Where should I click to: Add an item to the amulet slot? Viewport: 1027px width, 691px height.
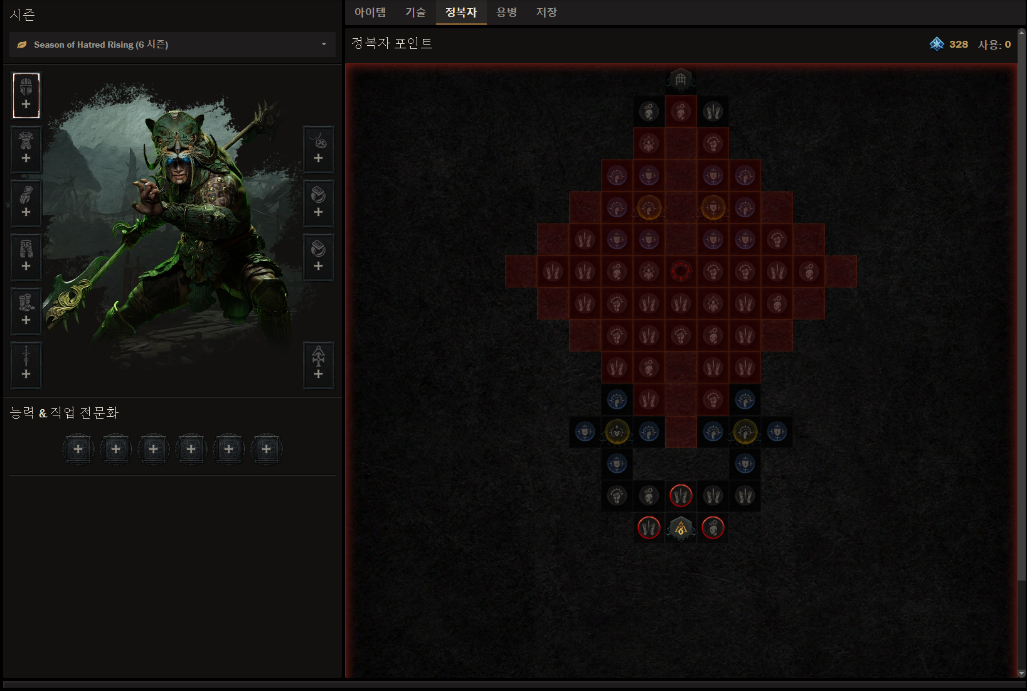319,149
